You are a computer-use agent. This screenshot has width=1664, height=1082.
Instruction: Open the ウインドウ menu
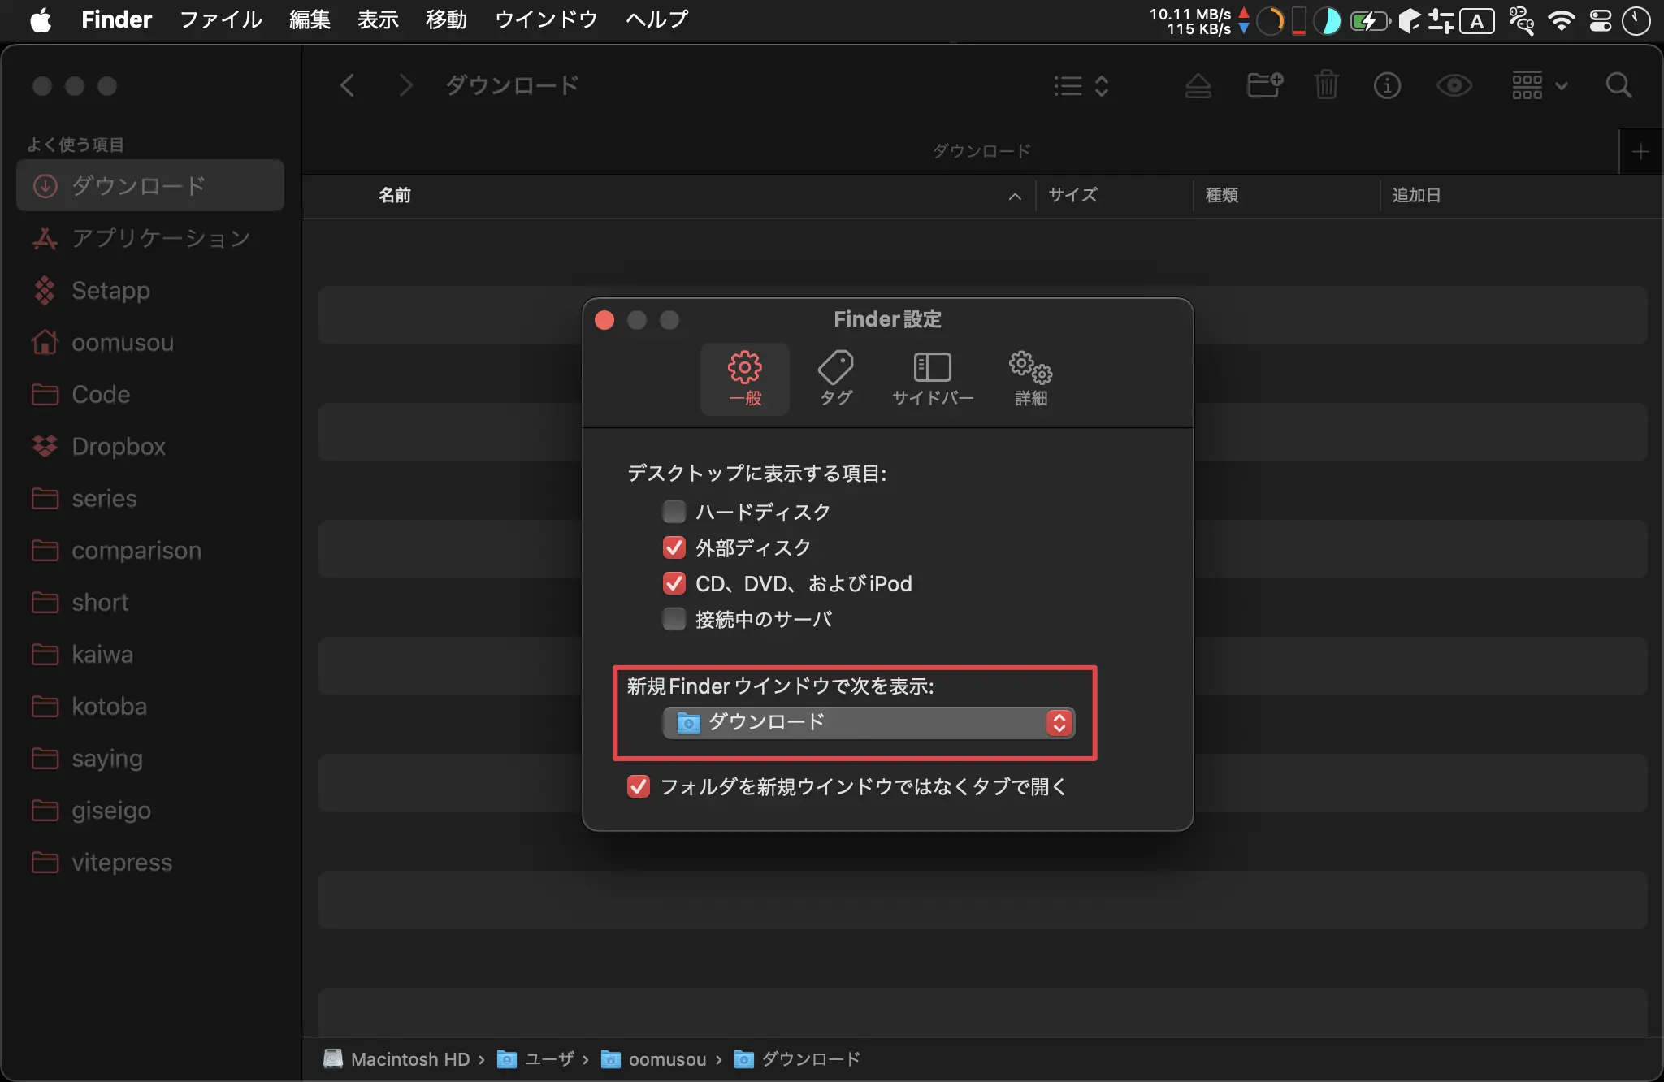tap(546, 20)
